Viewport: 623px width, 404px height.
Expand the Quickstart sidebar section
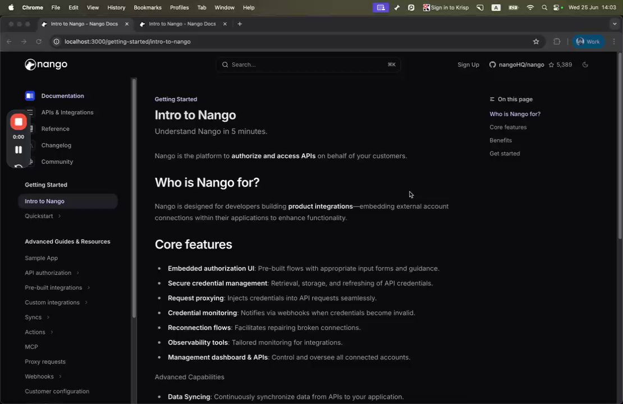click(x=59, y=216)
